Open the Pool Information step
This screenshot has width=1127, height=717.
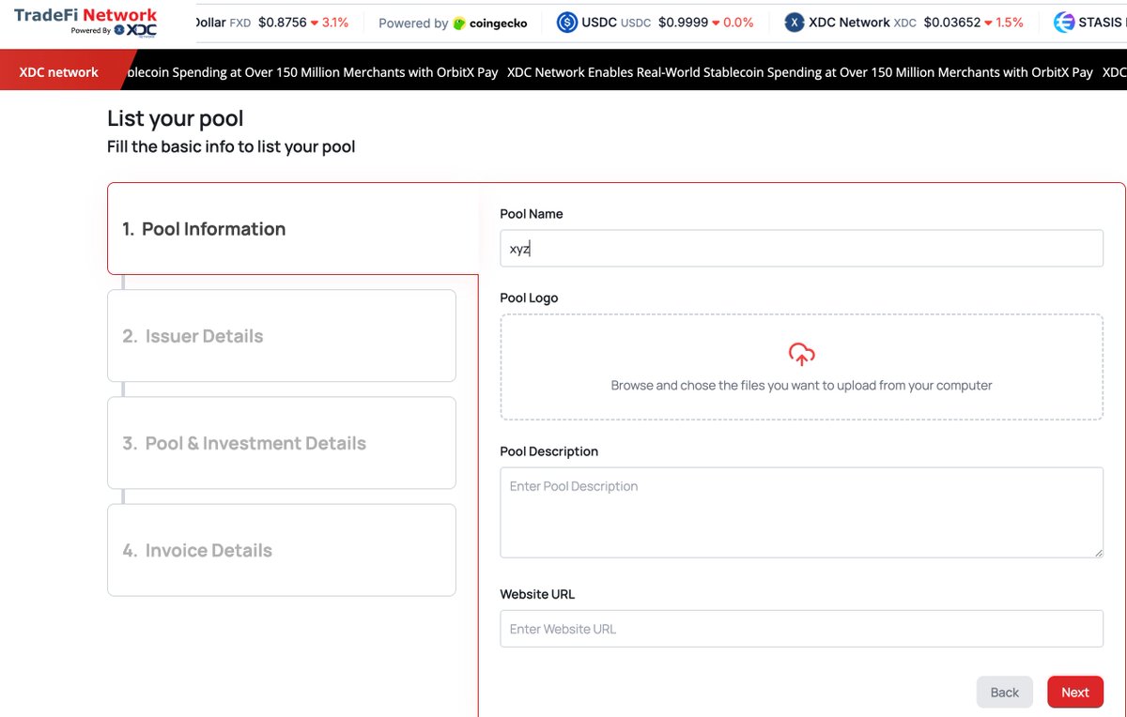(293, 229)
